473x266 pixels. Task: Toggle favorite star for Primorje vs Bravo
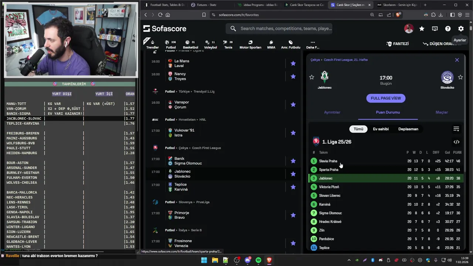[293, 215]
